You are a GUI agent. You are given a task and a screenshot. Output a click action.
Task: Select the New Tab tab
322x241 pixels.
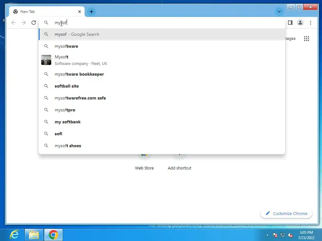(x=47, y=12)
